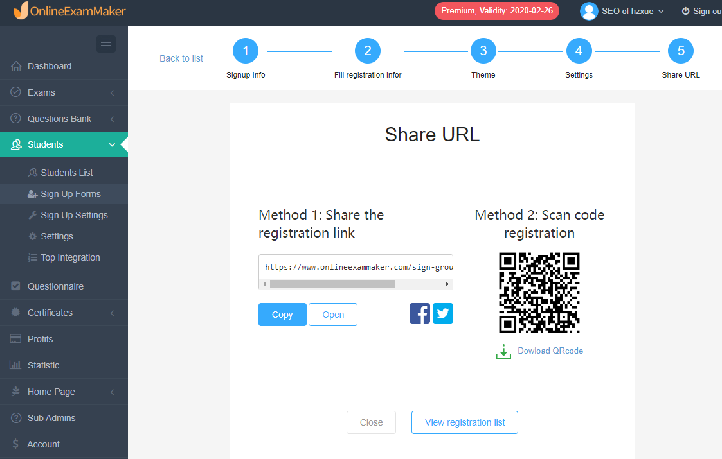
Task: Click the Certificates badge icon
Action: (15, 312)
